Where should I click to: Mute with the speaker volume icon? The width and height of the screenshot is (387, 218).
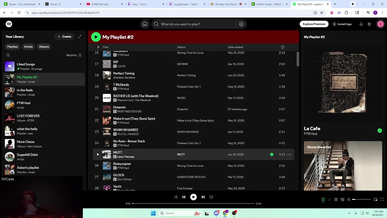pos(349,200)
